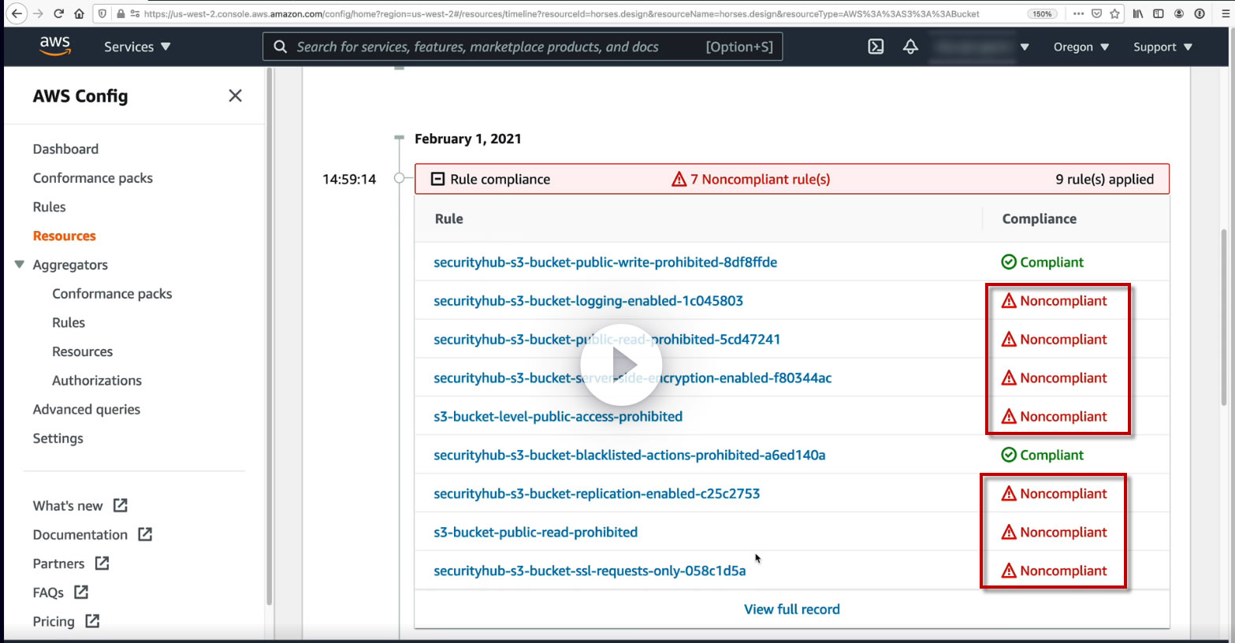Viewport: 1235px width, 643px height.
Task: Click the 14:59:14 timeline marker circle
Action: pos(400,178)
